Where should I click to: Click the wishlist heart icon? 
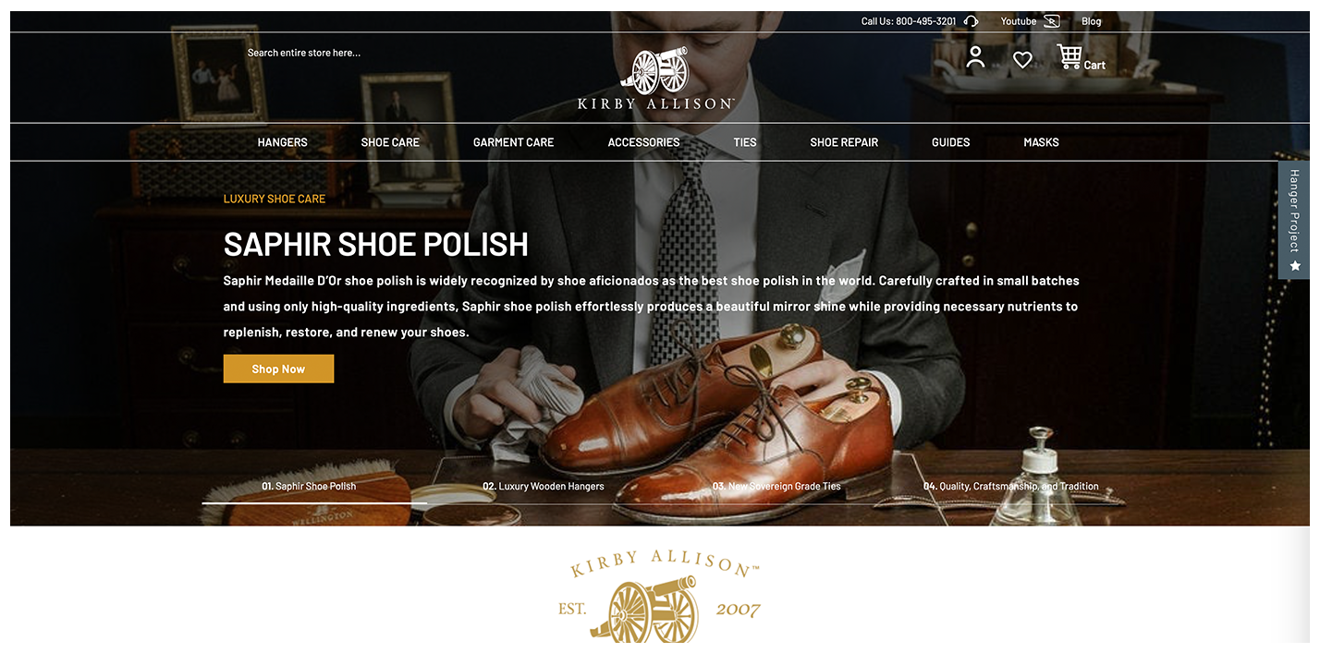1022,59
